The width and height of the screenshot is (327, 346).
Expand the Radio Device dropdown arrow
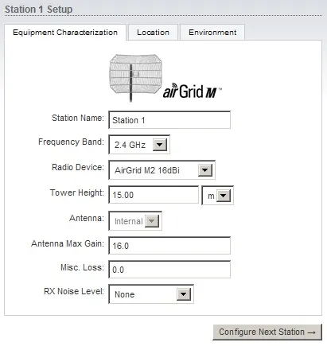[205, 170]
